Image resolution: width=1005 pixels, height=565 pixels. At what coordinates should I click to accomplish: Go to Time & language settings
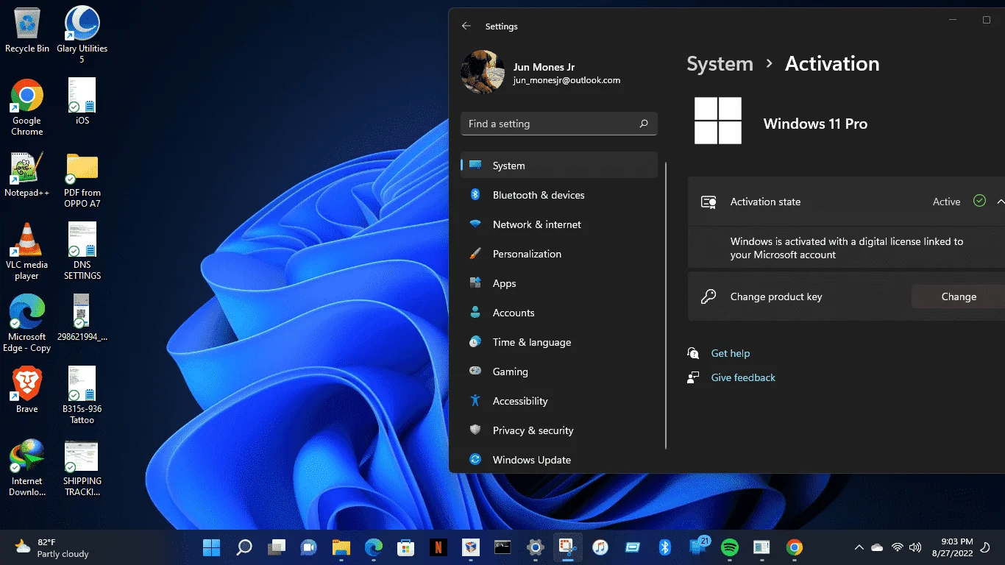[x=559, y=342]
